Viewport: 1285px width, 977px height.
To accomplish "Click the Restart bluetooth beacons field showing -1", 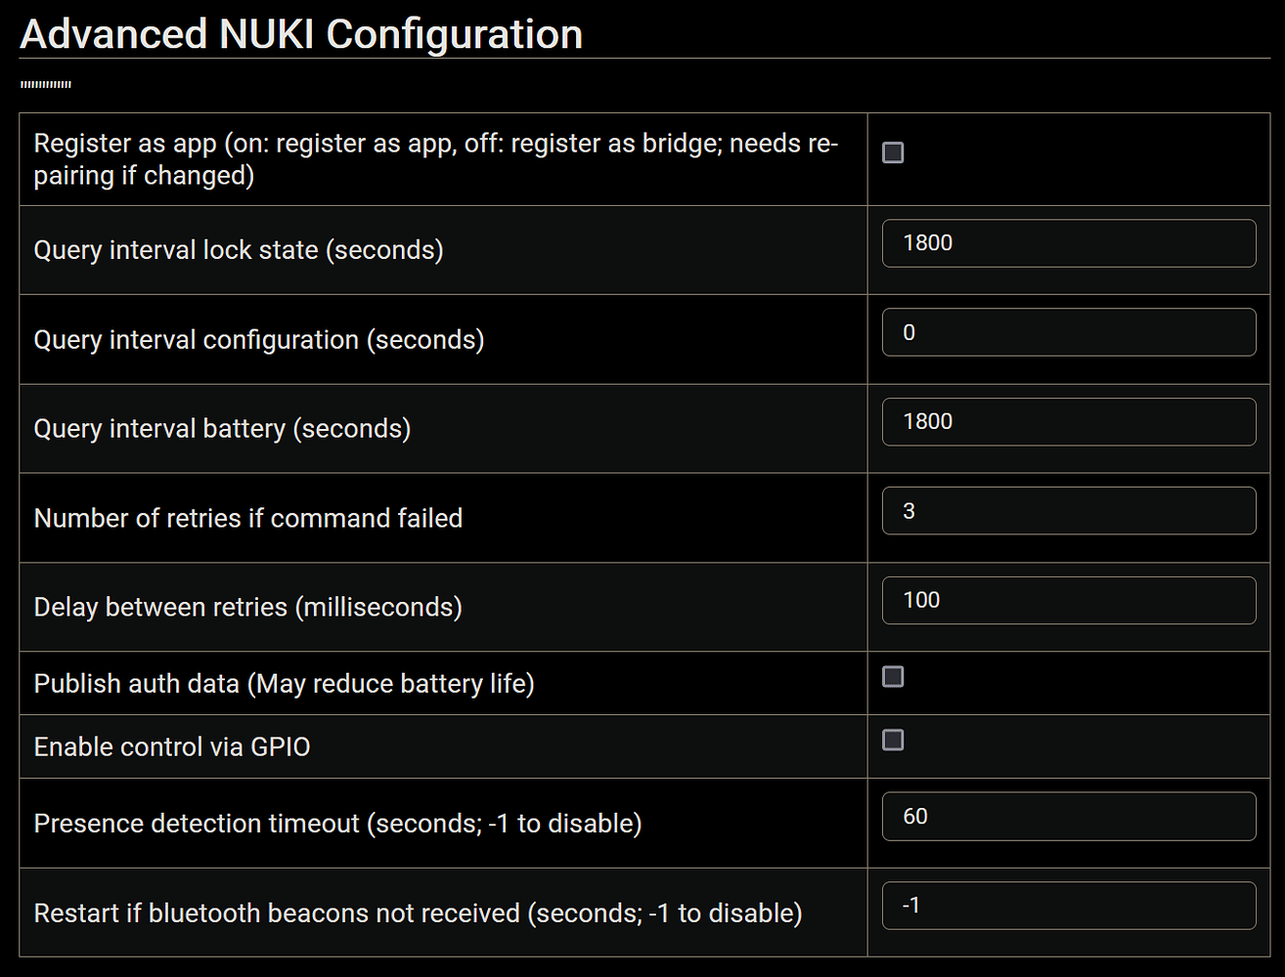I will pyautogui.click(x=1069, y=906).
